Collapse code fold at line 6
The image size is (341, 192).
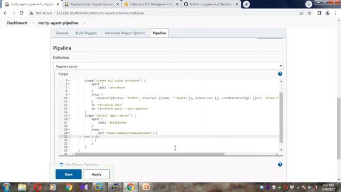click(x=69, y=84)
